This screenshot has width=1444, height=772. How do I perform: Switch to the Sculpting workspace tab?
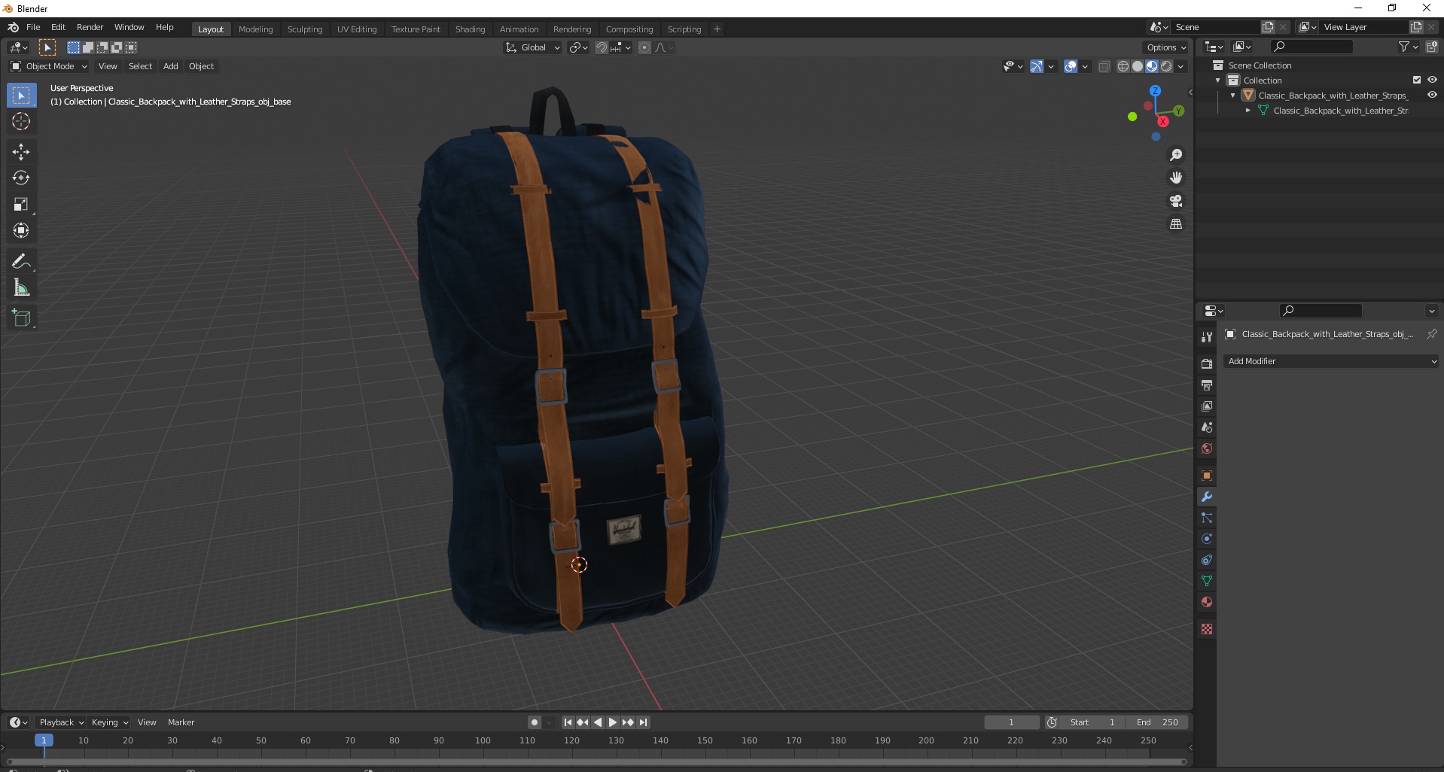(305, 29)
